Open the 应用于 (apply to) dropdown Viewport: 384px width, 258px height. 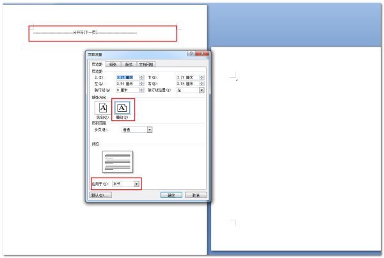(136, 184)
